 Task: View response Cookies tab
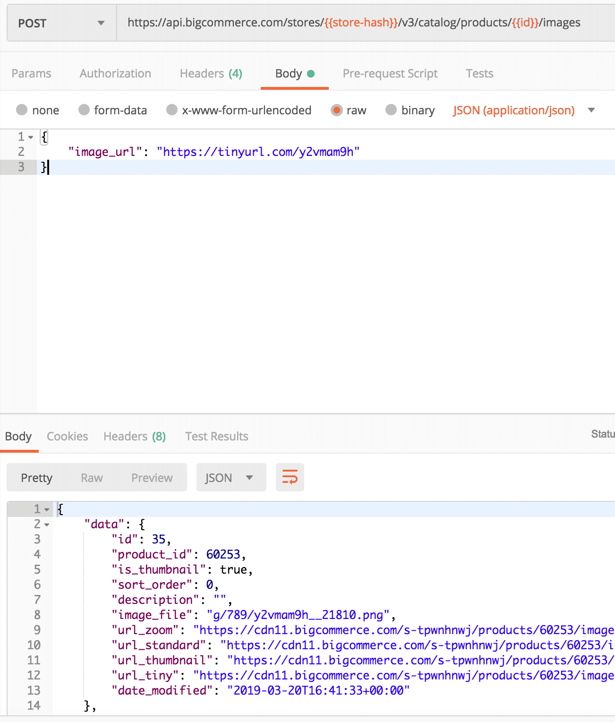tap(67, 436)
